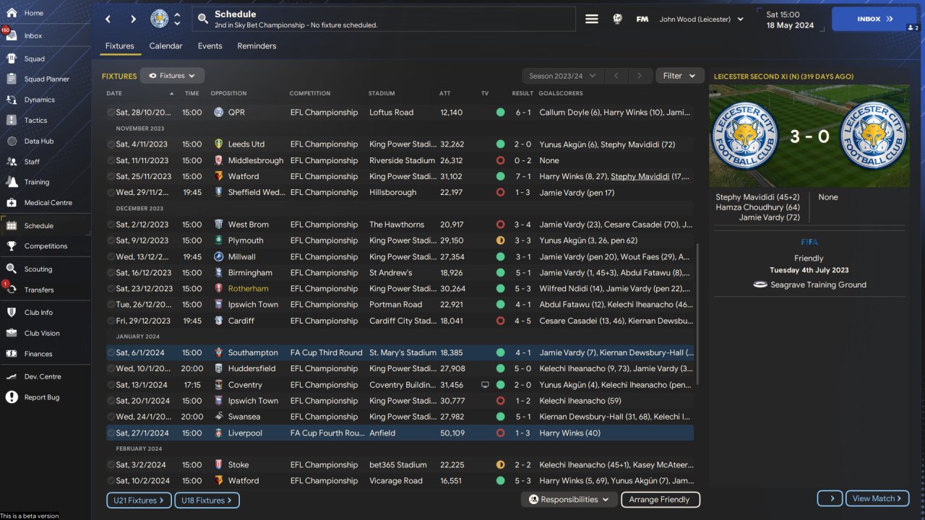This screenshot has width=925, height=520.
Task: Click the Stephy Mavididi (45+2) goalscorer link
Action: coord(757,197)
